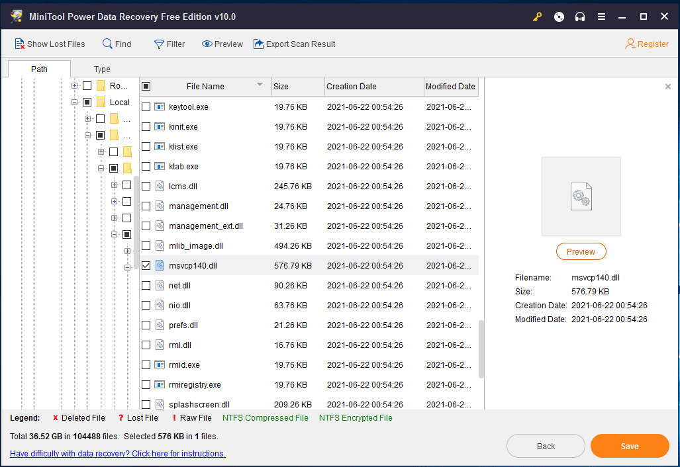Switch to the Path tab
This screenshot has width=680, height=467.
pos(39,69)
